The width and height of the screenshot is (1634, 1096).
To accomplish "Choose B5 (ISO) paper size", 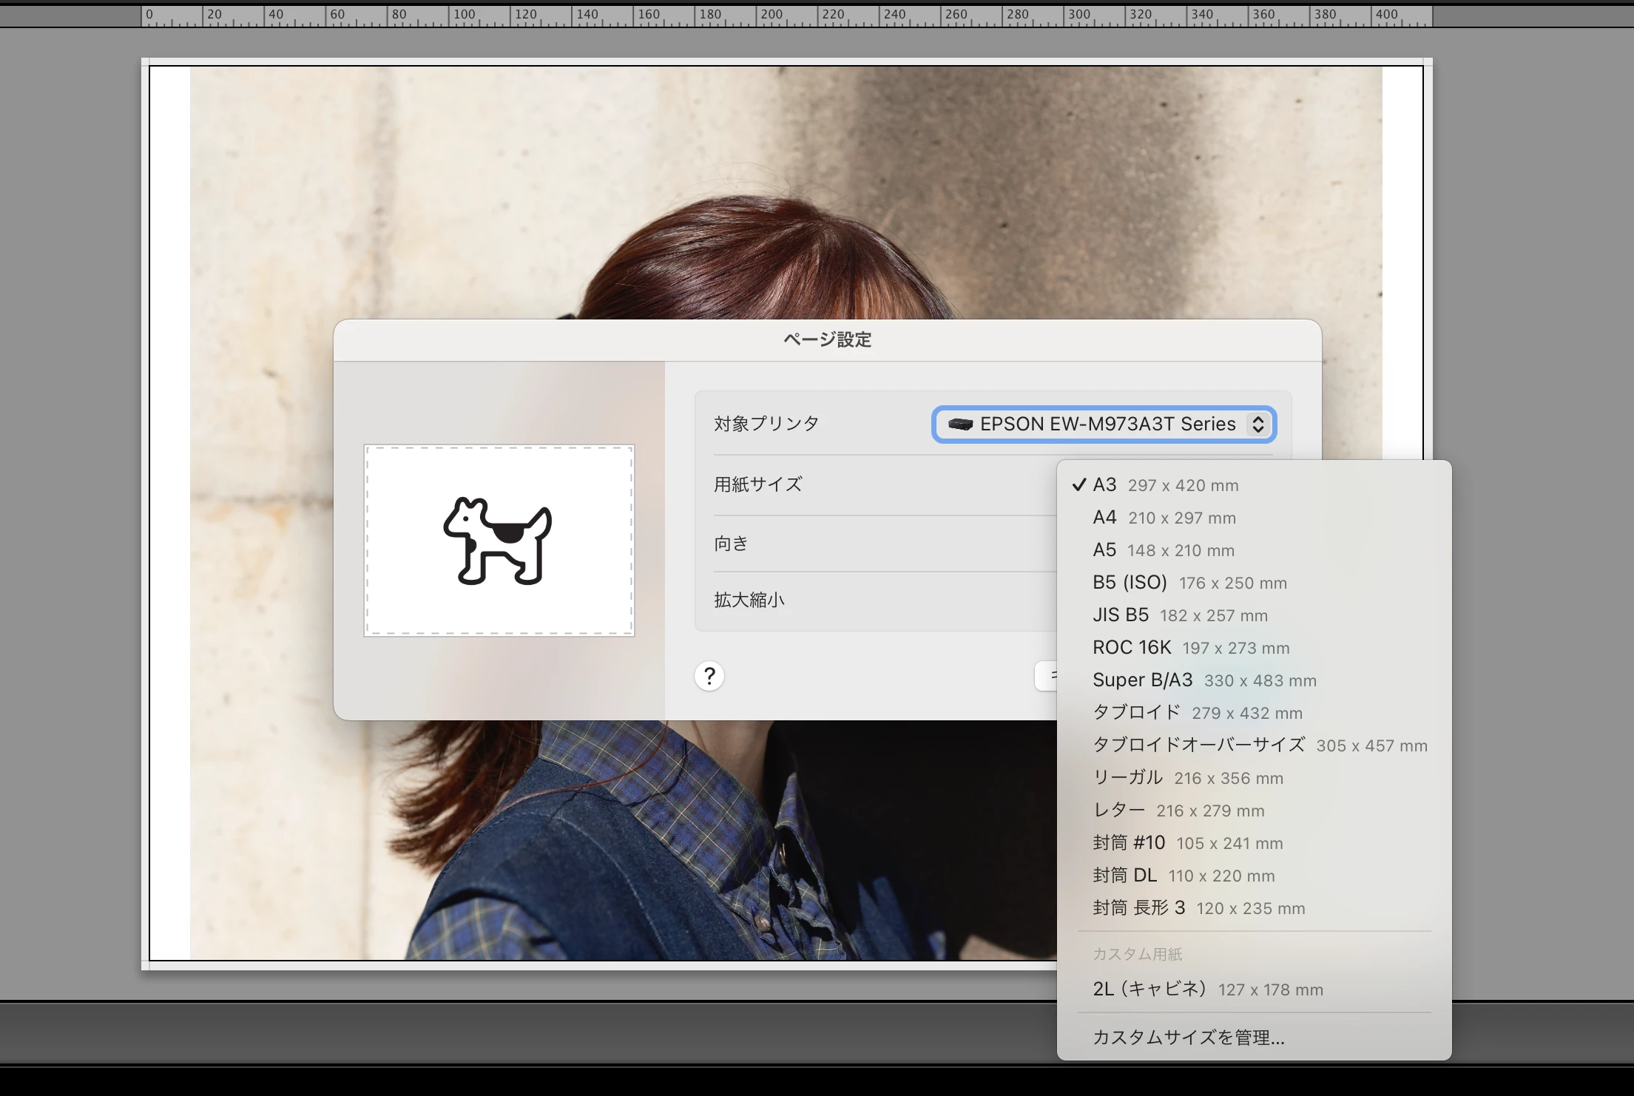I will click(x=1189, y=583).
